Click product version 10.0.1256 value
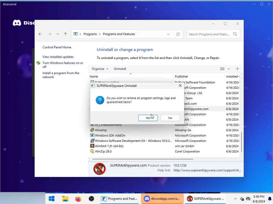The image size is (273, 204). pos(180,165)
